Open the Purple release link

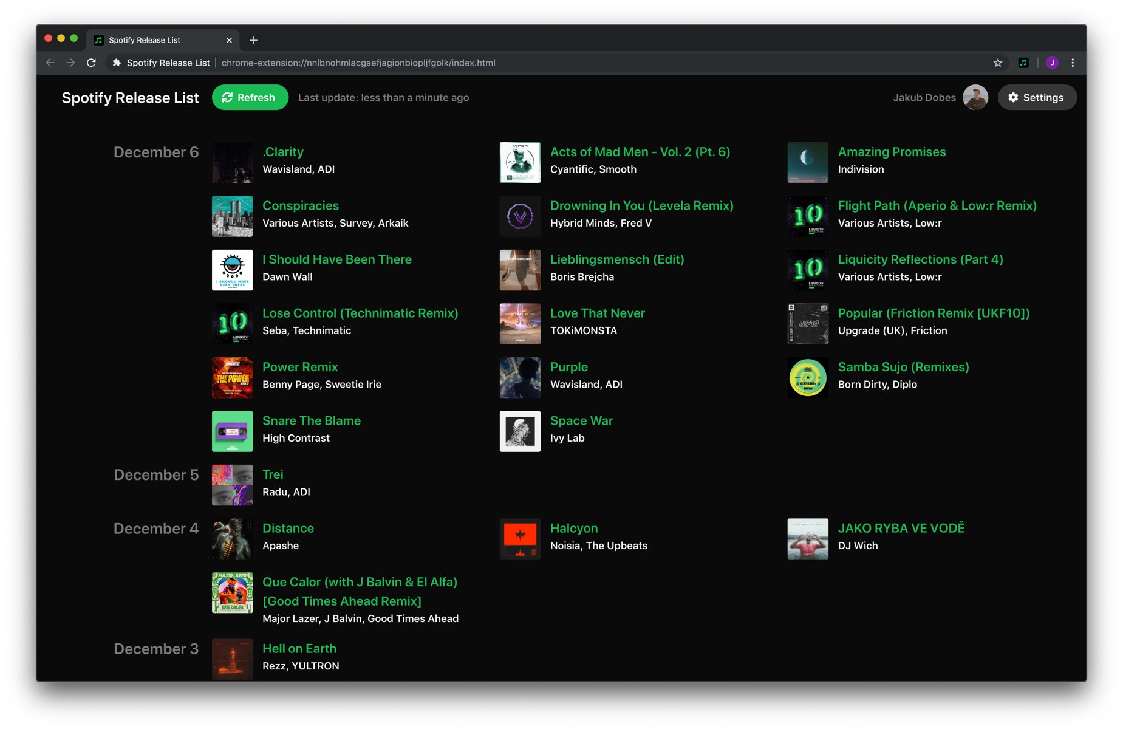click(569, 367)
